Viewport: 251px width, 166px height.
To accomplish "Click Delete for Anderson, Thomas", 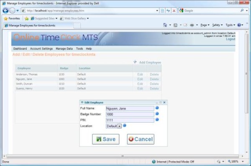I will (154, 74).
